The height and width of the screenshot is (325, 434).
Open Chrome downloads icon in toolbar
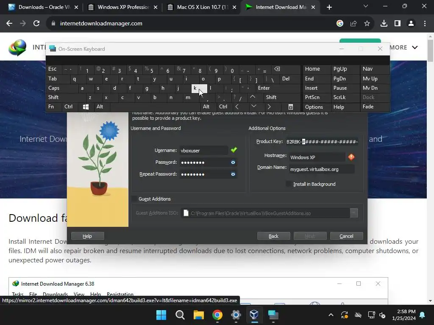tap(384, 24)
